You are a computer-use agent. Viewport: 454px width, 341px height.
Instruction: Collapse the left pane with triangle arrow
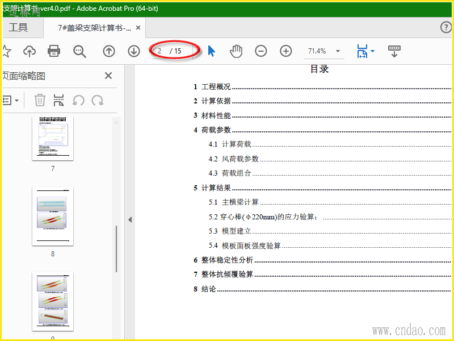click(130, 219)
